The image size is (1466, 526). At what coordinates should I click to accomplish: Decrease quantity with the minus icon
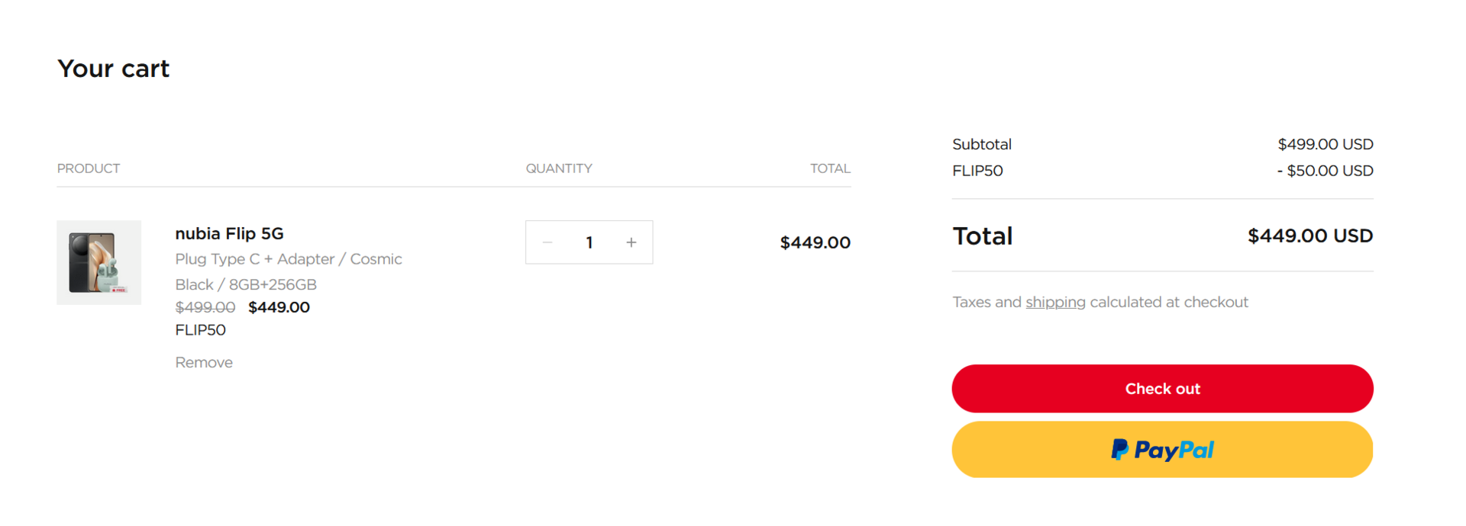(x=547, y=242)
